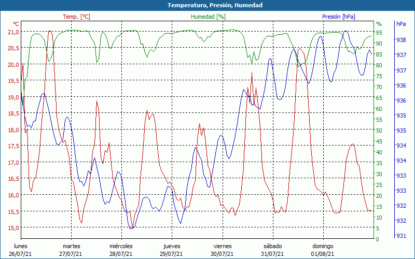
Task: Click the 'lunes' day label
Action: pos(21,247)
